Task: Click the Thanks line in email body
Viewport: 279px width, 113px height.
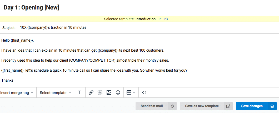Action: point(7,80)
